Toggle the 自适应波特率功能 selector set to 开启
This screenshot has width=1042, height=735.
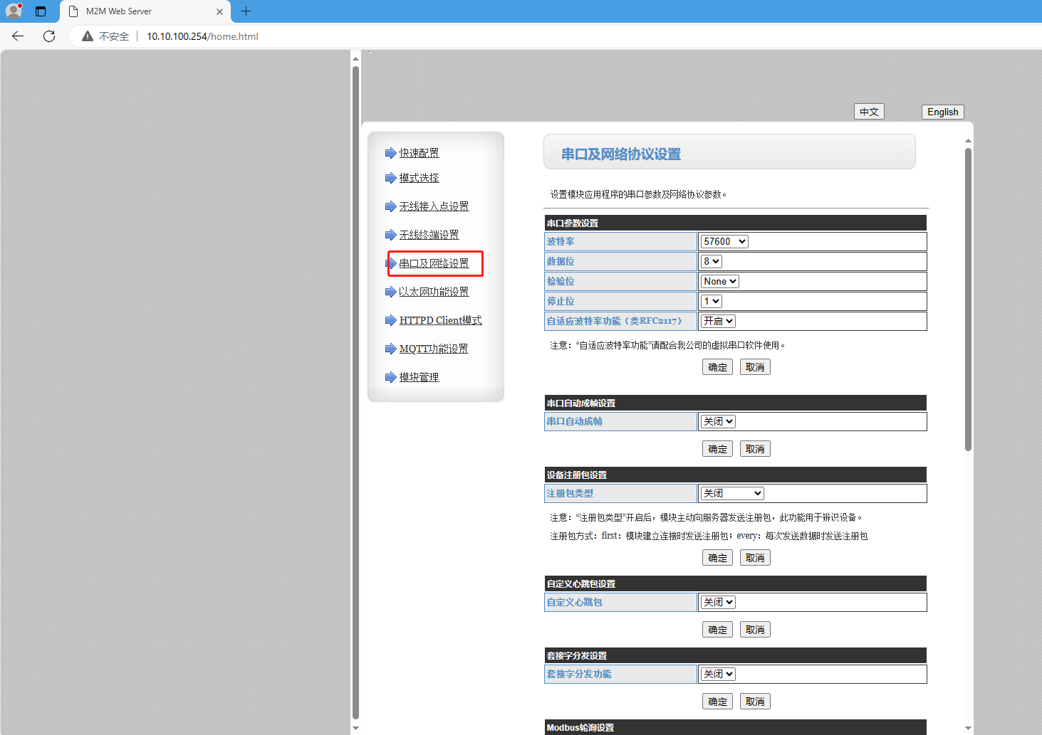(718, 321)
